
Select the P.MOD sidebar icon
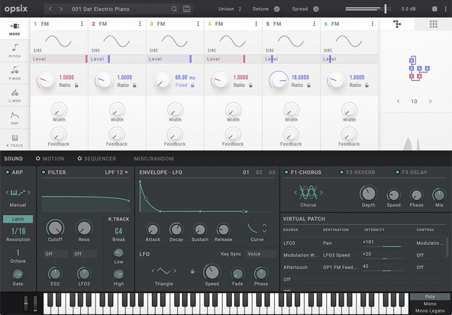[15, 73]
